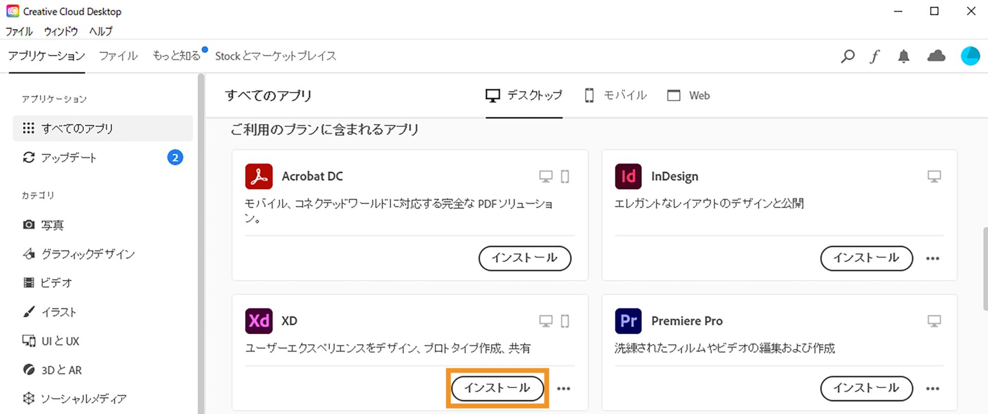Open the cloud sync status icon

pyautogui.click(x=936, y=56)
